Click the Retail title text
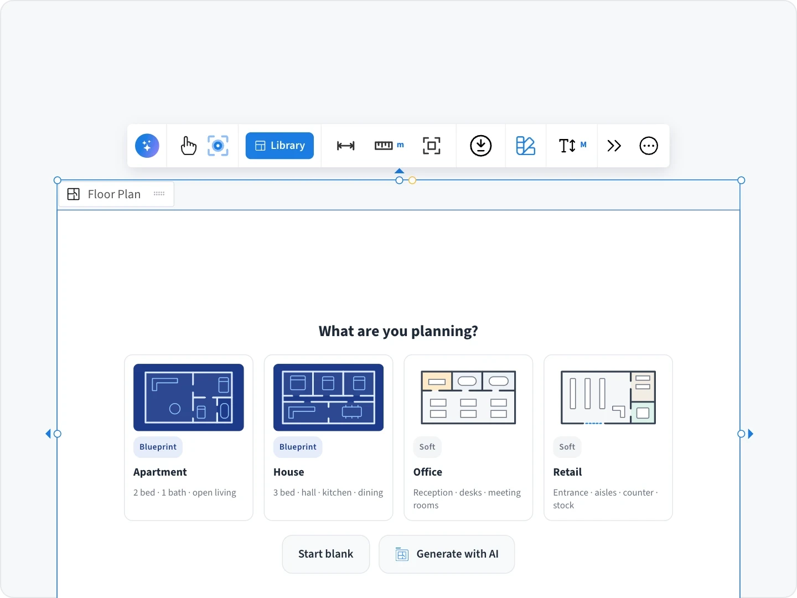The height and width of the screenshot is (598, 797). 568,472
